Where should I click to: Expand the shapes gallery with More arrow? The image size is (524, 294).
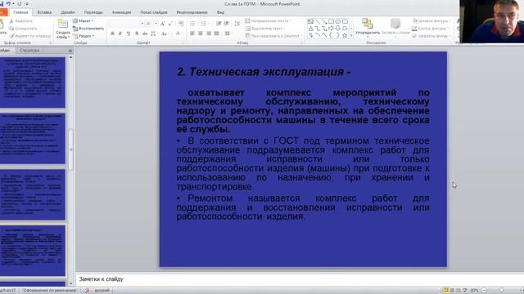(351, 36)
